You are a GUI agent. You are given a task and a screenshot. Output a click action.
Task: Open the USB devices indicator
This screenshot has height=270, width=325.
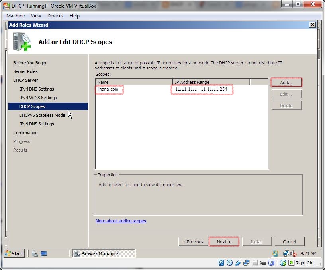[x=238, y=263]
